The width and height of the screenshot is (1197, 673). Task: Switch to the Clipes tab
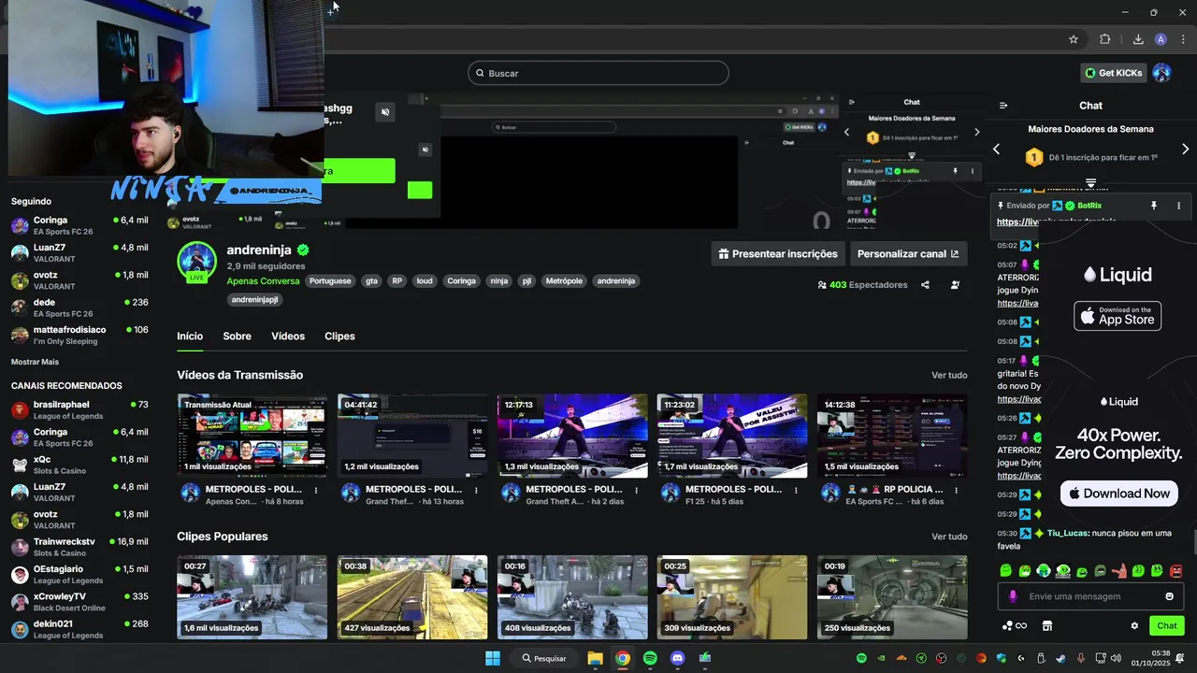339,336
